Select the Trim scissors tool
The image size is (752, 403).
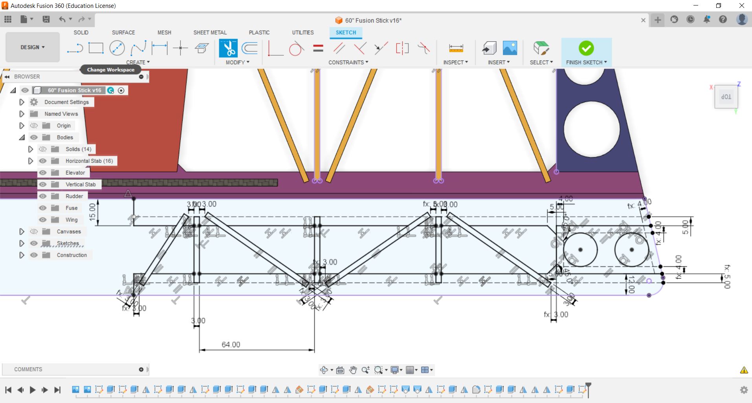(228, 49)
